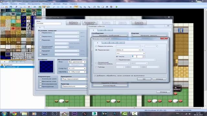Open the Данные menu

coord(57,4)
